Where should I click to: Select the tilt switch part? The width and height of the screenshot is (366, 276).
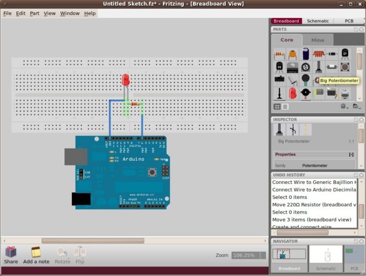pos(292,81)
